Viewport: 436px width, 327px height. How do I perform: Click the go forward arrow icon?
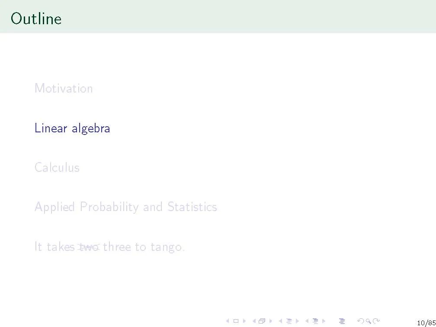point(376,321)
